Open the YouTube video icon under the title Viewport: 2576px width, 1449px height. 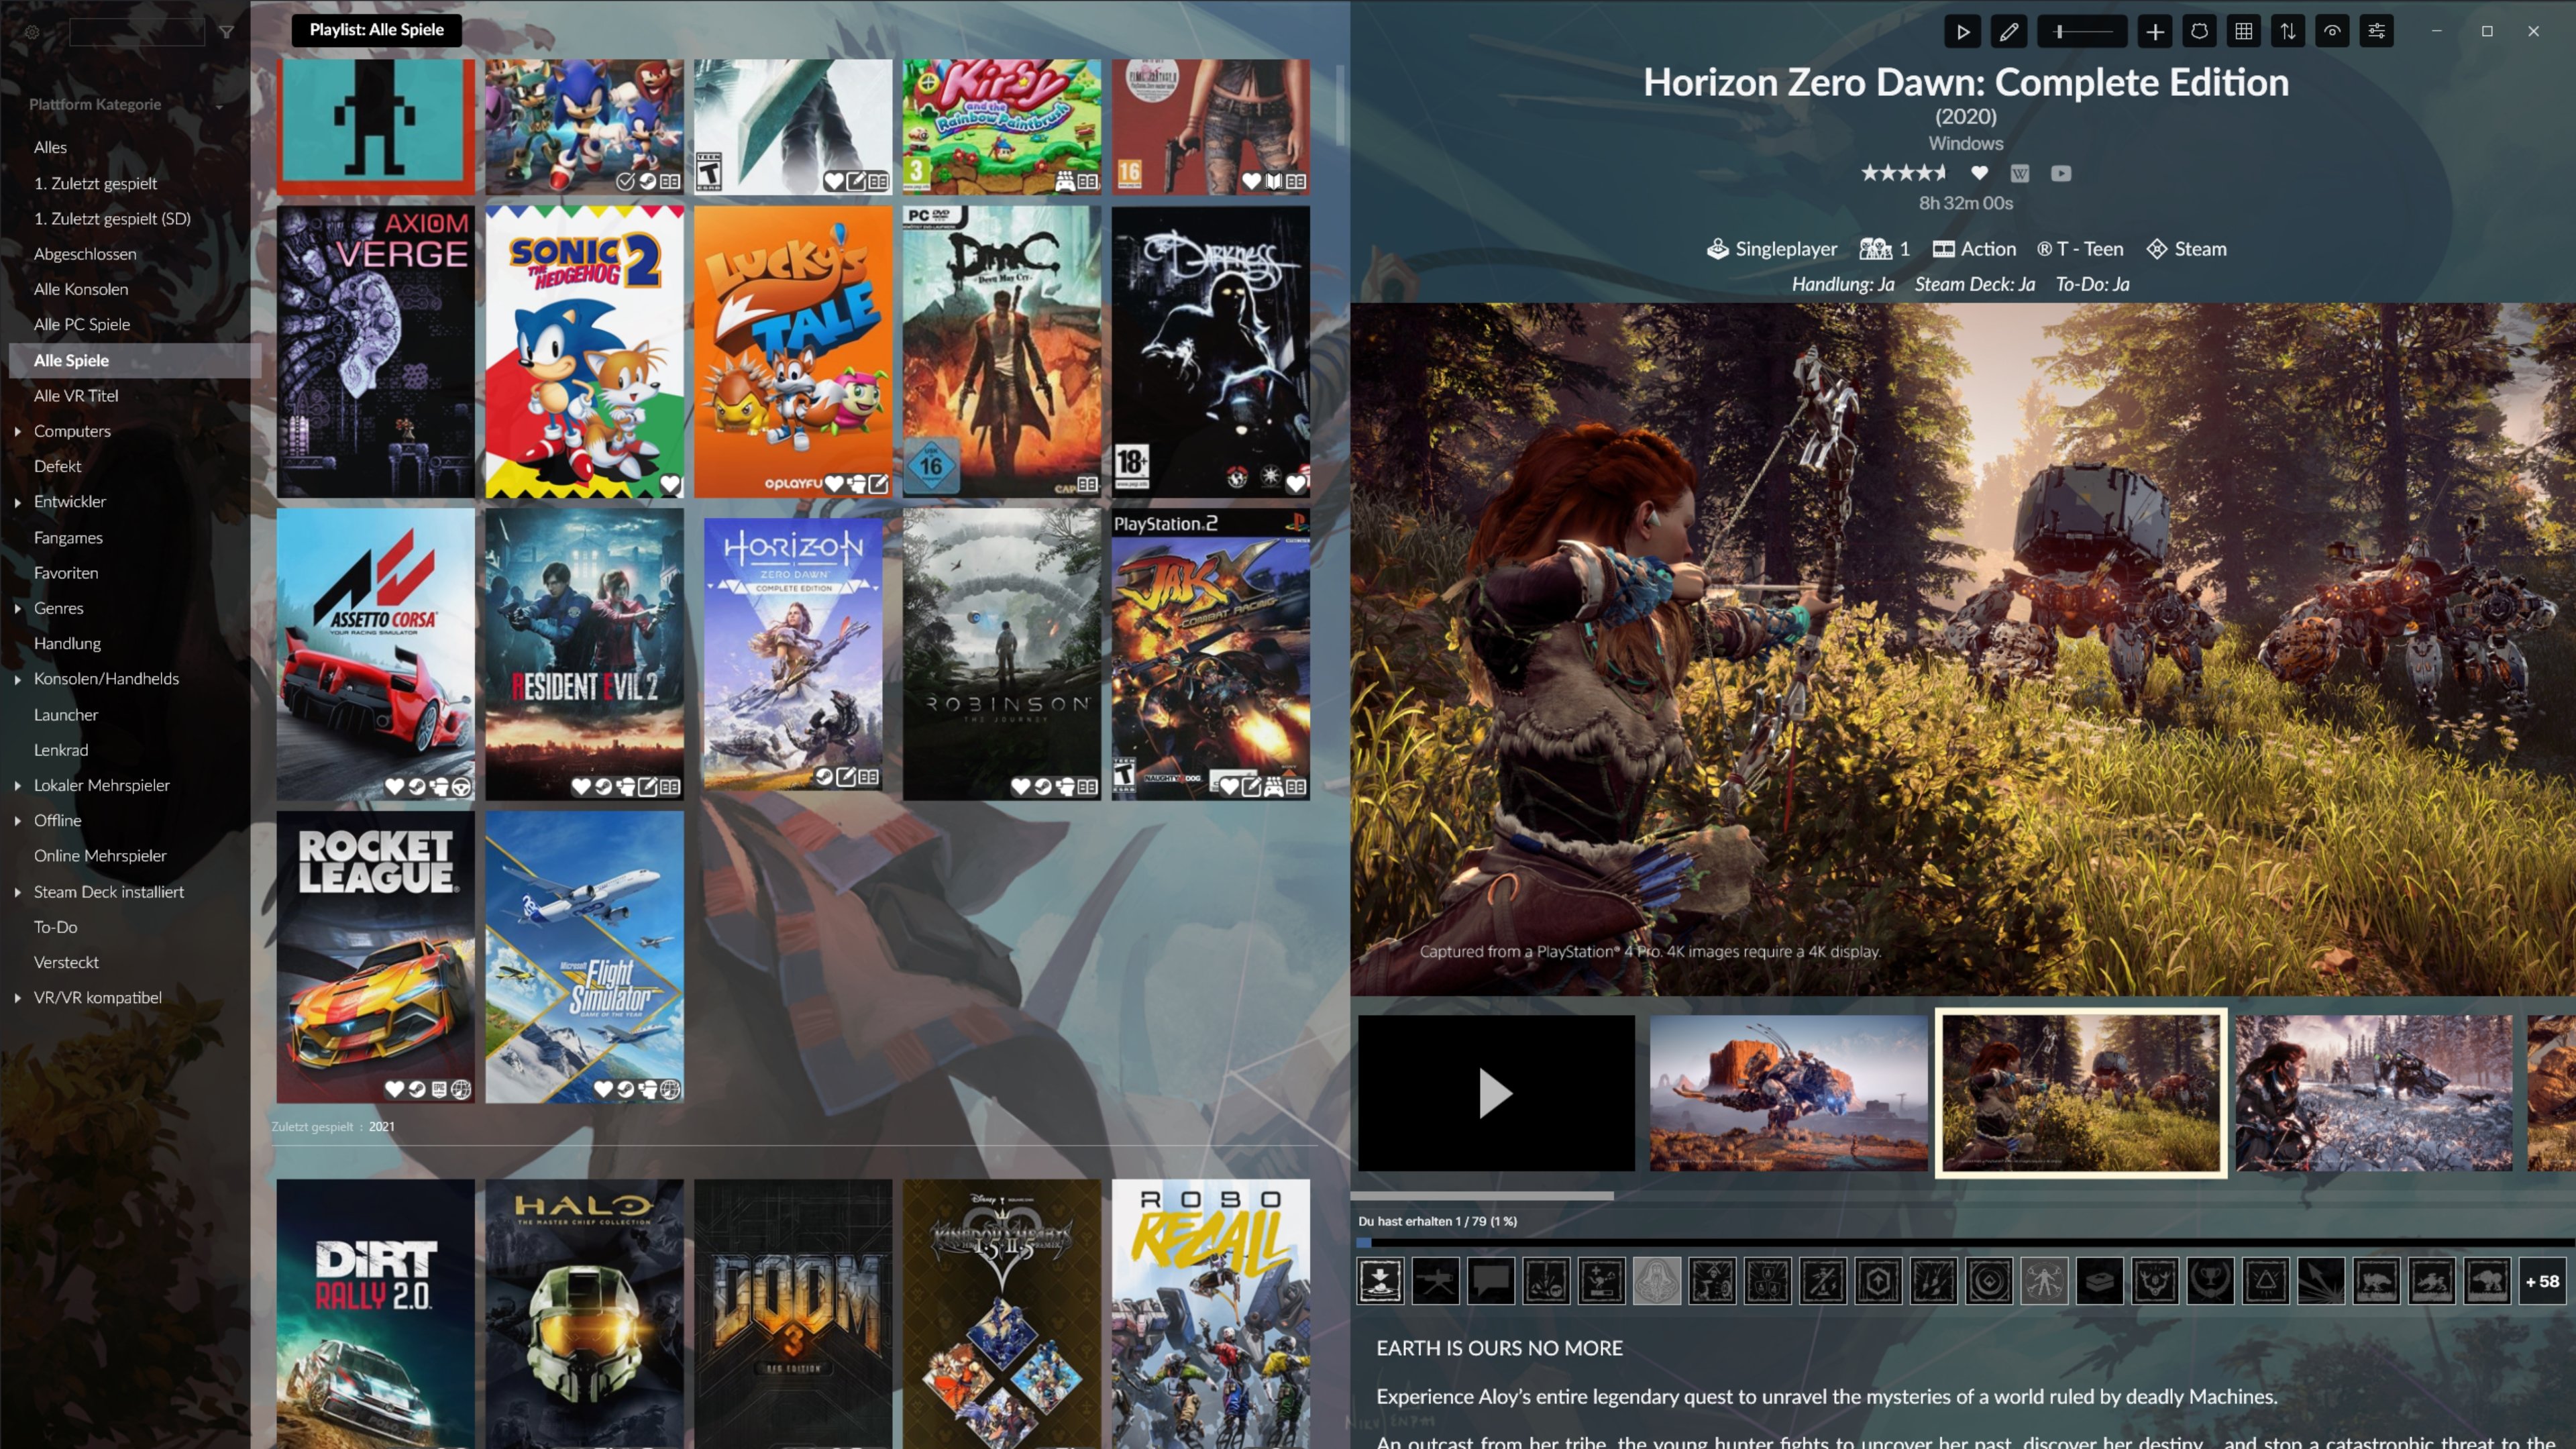point(2061,174)
